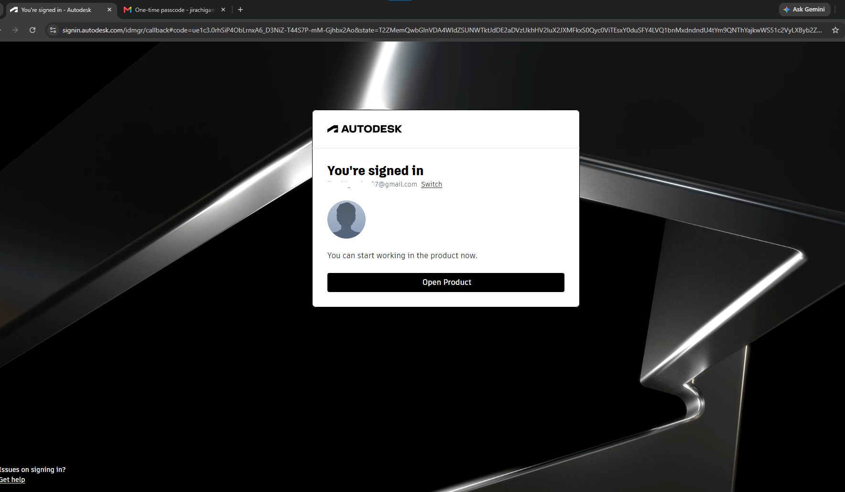Open a new browser tab

pos(240,10)
